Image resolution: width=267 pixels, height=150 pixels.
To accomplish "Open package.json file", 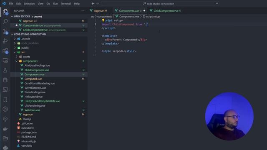I will (49, 132).
